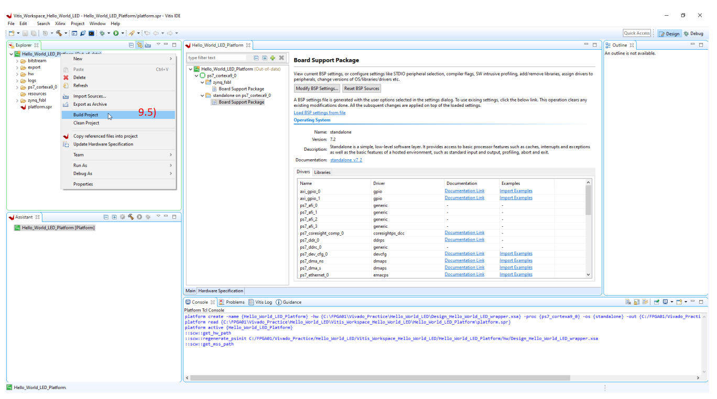Click the Debug icon in Assistant panel toolbar

tap(148, 217)
